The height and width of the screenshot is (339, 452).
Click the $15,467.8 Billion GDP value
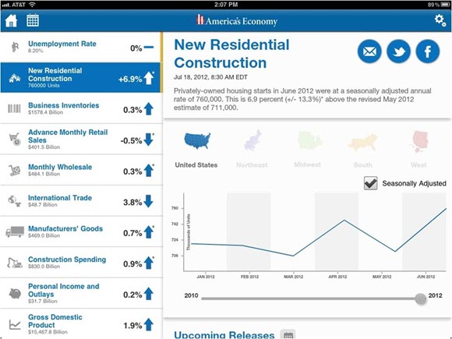tap(48, 332)
